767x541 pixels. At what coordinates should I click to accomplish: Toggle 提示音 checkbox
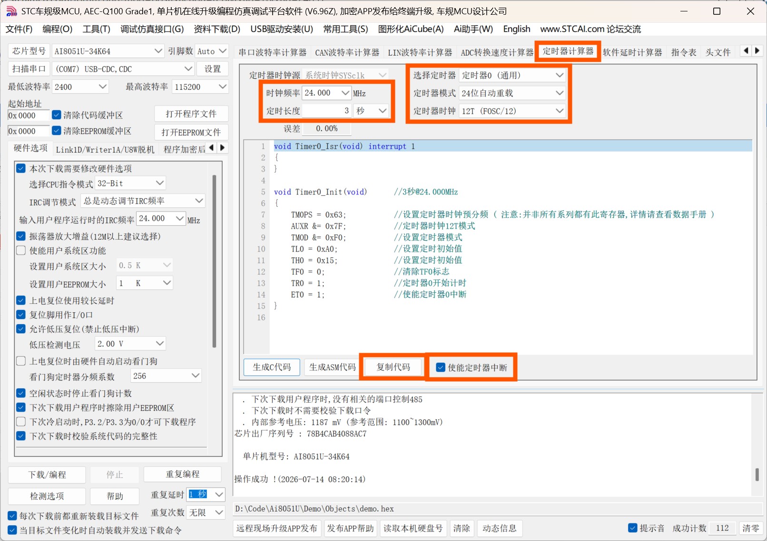point(633,528)
